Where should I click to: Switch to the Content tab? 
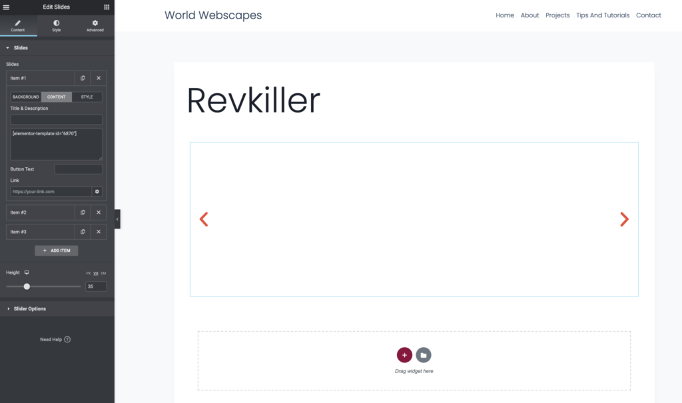[18, 26]
